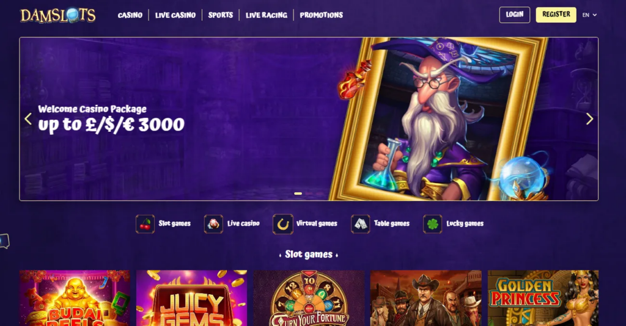Open the Live Racing menu item
Viewport: 626px width, 326px height.
(267, 15)
